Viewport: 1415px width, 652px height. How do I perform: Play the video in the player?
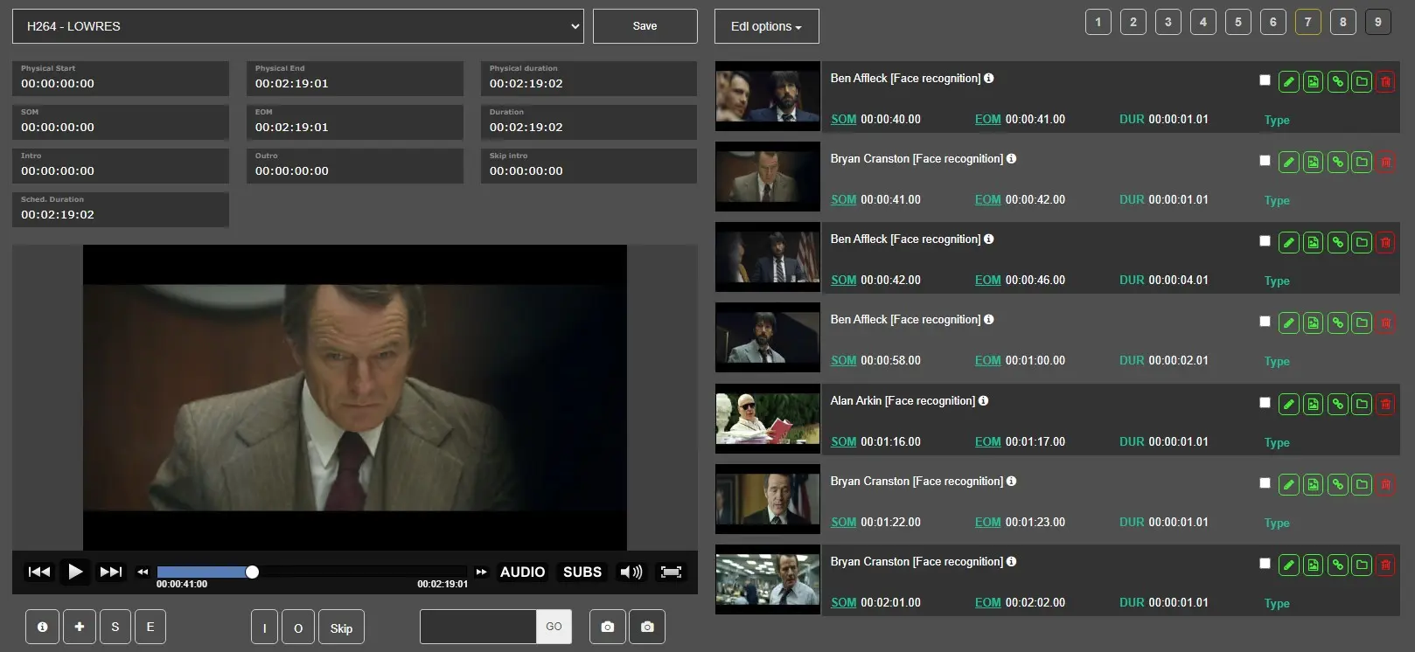pyautogui.click(x=75, y=572)
